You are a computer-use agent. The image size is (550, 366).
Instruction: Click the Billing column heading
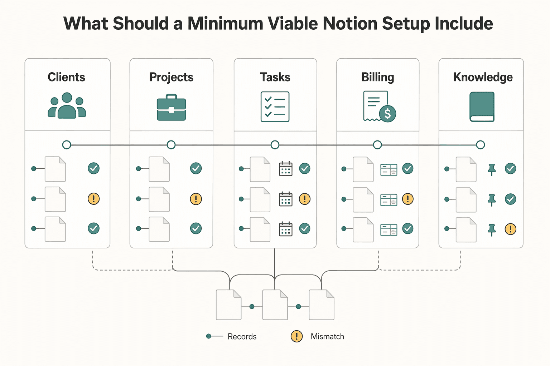point(378,77)
